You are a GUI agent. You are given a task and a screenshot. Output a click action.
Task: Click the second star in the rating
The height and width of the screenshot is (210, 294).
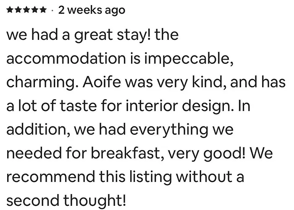point(18,10)
